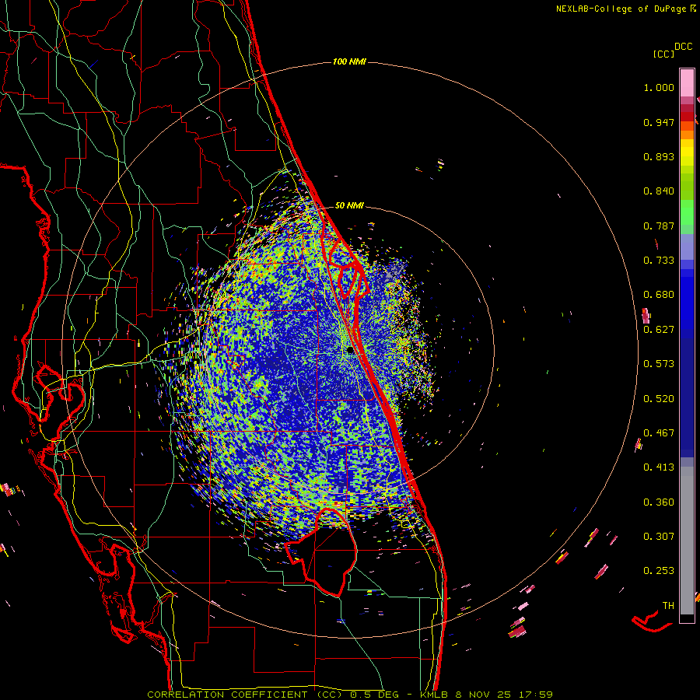This screenshot has height=700, width=700.
Task: Select the 0.947 legend value
Action: [x=659, y=122]
